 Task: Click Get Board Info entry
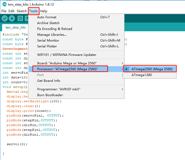tap(76, 81)
